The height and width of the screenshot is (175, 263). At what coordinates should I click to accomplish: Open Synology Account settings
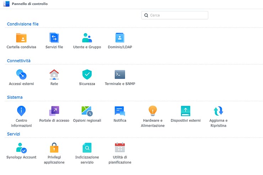[x=21, y=148]
